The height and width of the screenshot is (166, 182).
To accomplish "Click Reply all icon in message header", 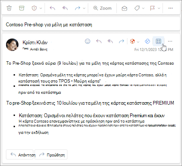I will pos(110,41).
